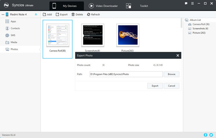Eject the Redmi Note 4 device

pyautogui.click(x=36, y=14)
